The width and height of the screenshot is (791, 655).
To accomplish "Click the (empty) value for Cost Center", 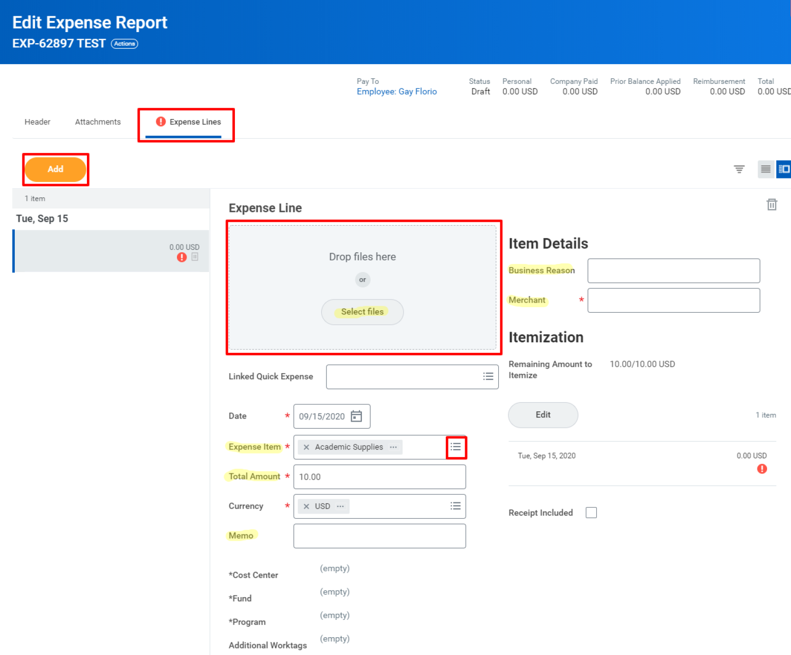I will click(x=334, y=569).
